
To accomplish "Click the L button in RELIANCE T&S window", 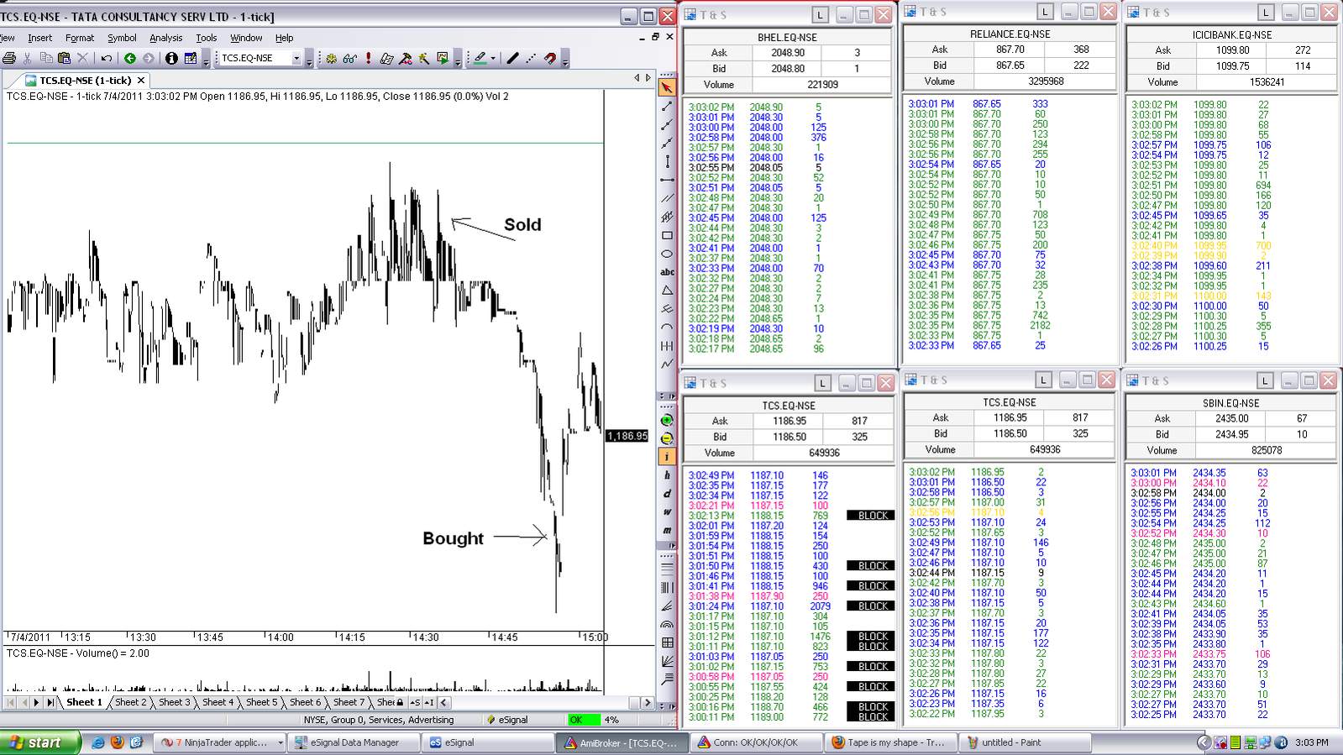I will click(1044, 12).
